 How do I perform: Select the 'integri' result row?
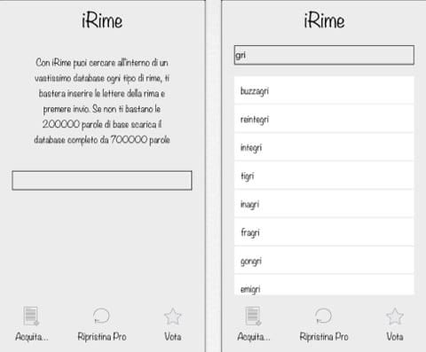tap(324, 147)
